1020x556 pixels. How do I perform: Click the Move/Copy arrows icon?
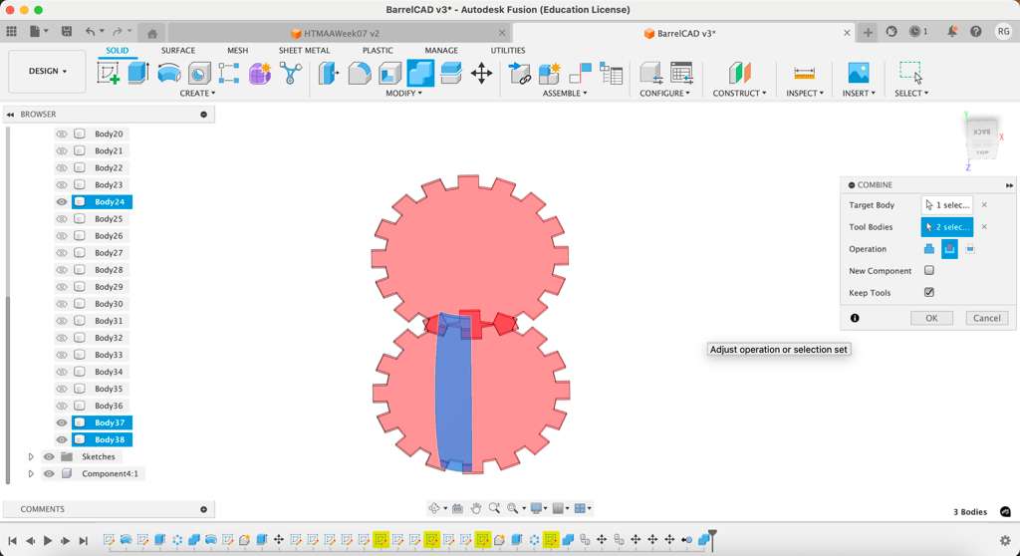point(481,73)
